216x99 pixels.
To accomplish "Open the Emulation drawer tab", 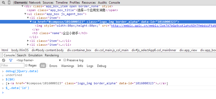I will click(35, 55).
